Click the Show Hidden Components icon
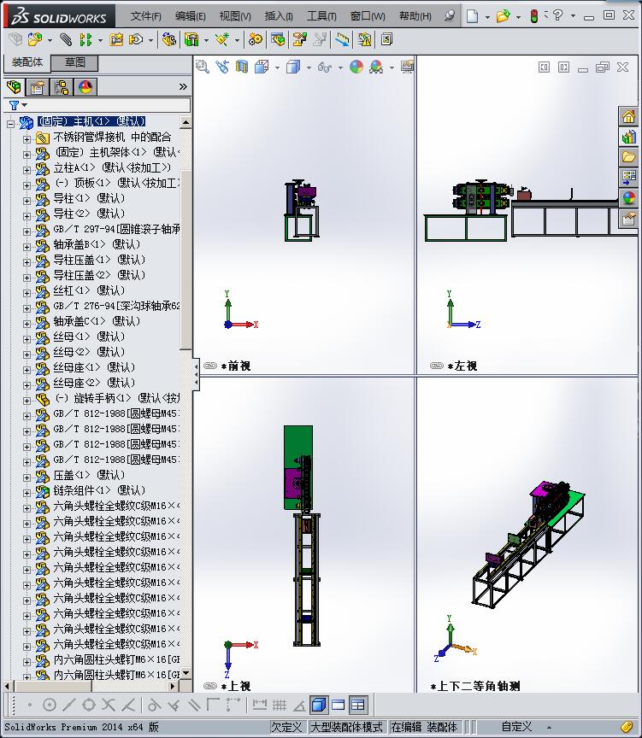This screenshot has height=738, width=642. (168, 39)
